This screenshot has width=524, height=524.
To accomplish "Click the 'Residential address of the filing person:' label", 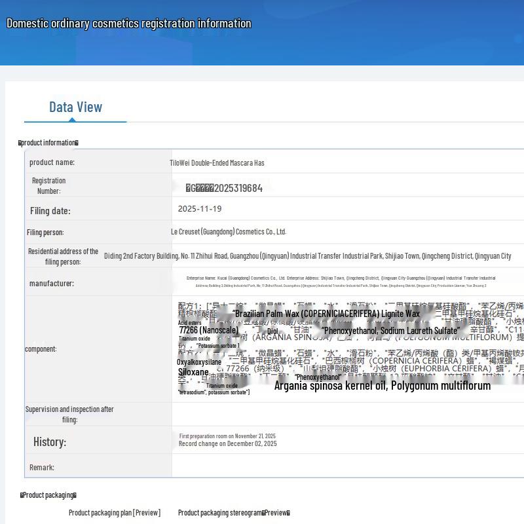I will 63,256.
